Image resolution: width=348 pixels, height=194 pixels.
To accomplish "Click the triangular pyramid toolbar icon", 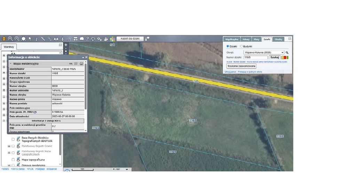I will [106, 39].
